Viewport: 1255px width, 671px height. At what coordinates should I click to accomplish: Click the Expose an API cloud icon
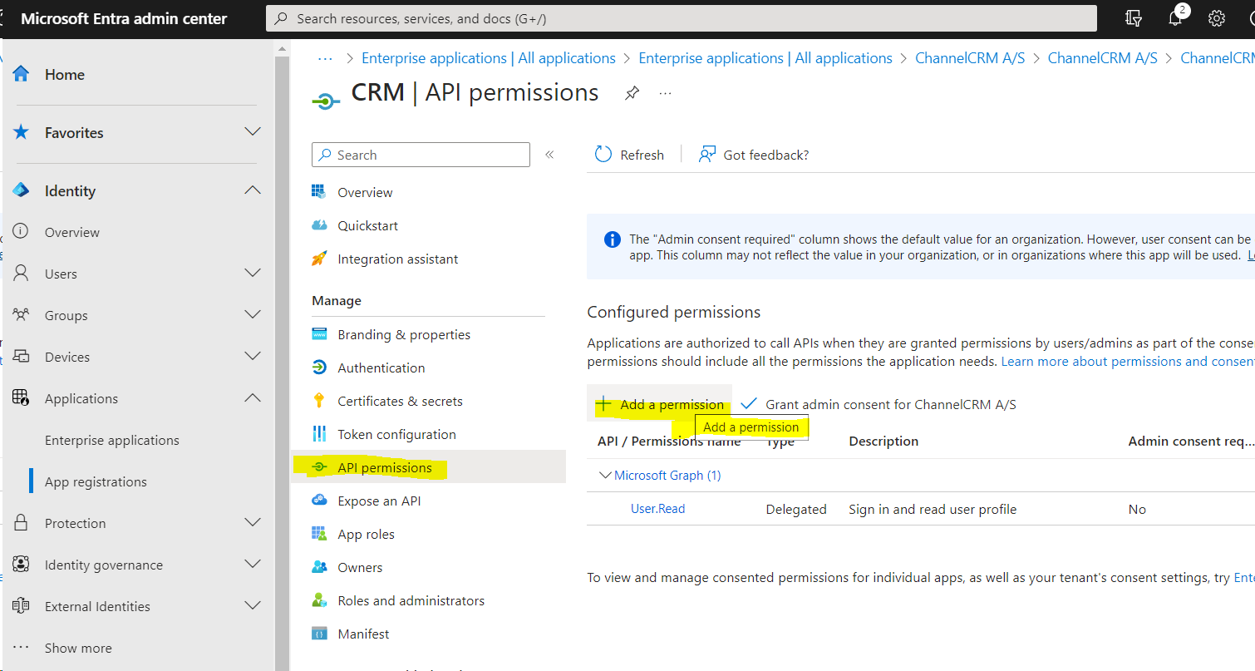(319, 501)
